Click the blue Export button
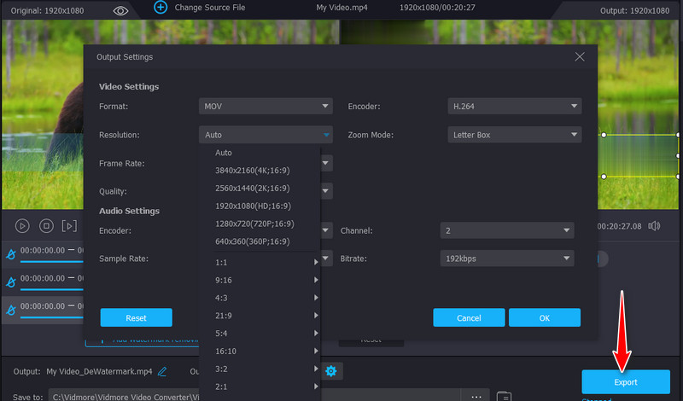Image resolution: width=683 pixels, height=401 pixels. click(626, 381)
